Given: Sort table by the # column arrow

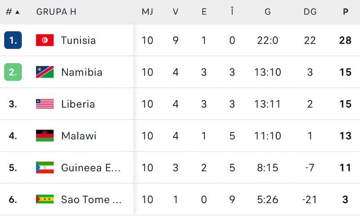Looking at the screenshot, I should pyautogui.click(x=17, y=12).
